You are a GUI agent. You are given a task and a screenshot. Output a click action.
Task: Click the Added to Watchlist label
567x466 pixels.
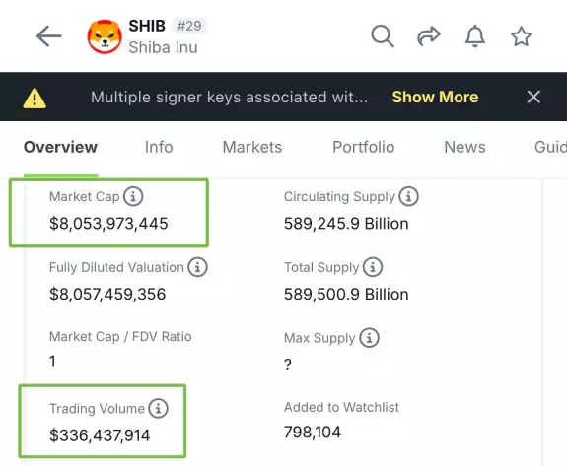[x=341, y=407]
